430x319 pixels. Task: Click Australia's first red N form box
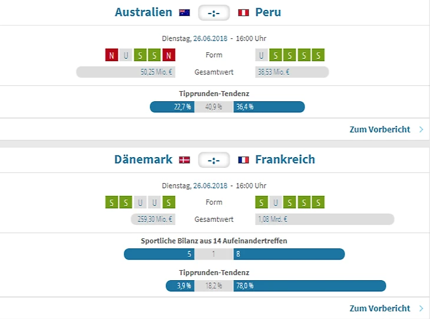pyautogui.click(x=111, y=55)
